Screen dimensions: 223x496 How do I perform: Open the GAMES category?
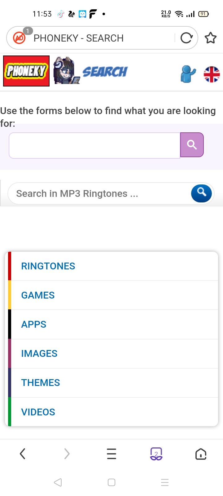[x=38, y=295]
